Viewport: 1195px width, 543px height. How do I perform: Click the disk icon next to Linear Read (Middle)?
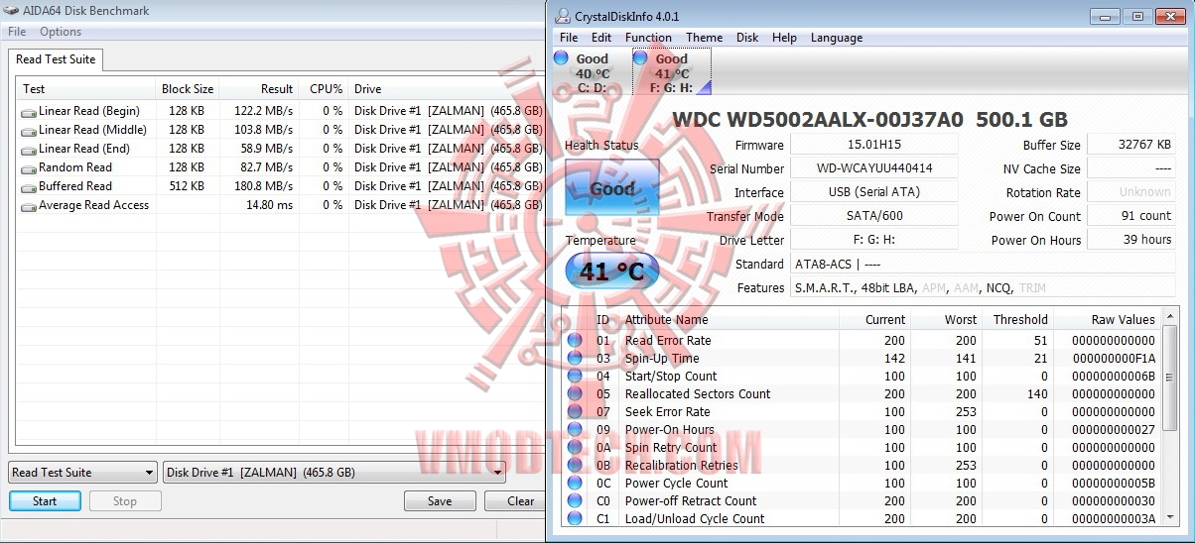[29, 131]
